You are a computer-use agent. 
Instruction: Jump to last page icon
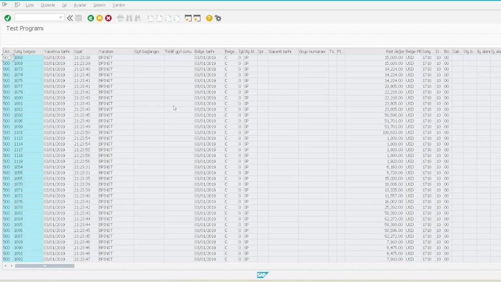pos(177,18)
